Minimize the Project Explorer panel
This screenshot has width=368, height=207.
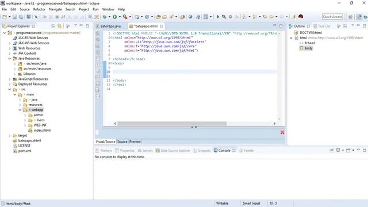click(81, 25)
